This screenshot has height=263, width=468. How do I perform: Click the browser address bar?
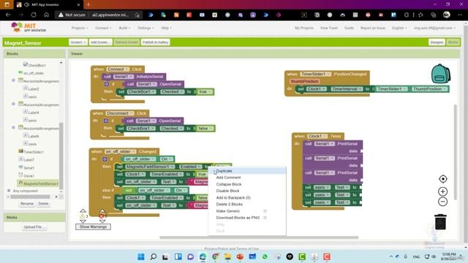[x=99, y=15]
